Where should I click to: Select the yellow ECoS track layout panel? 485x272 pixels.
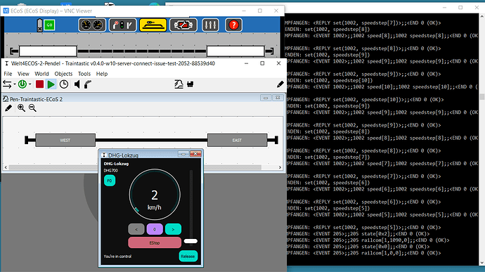[153, 25]
